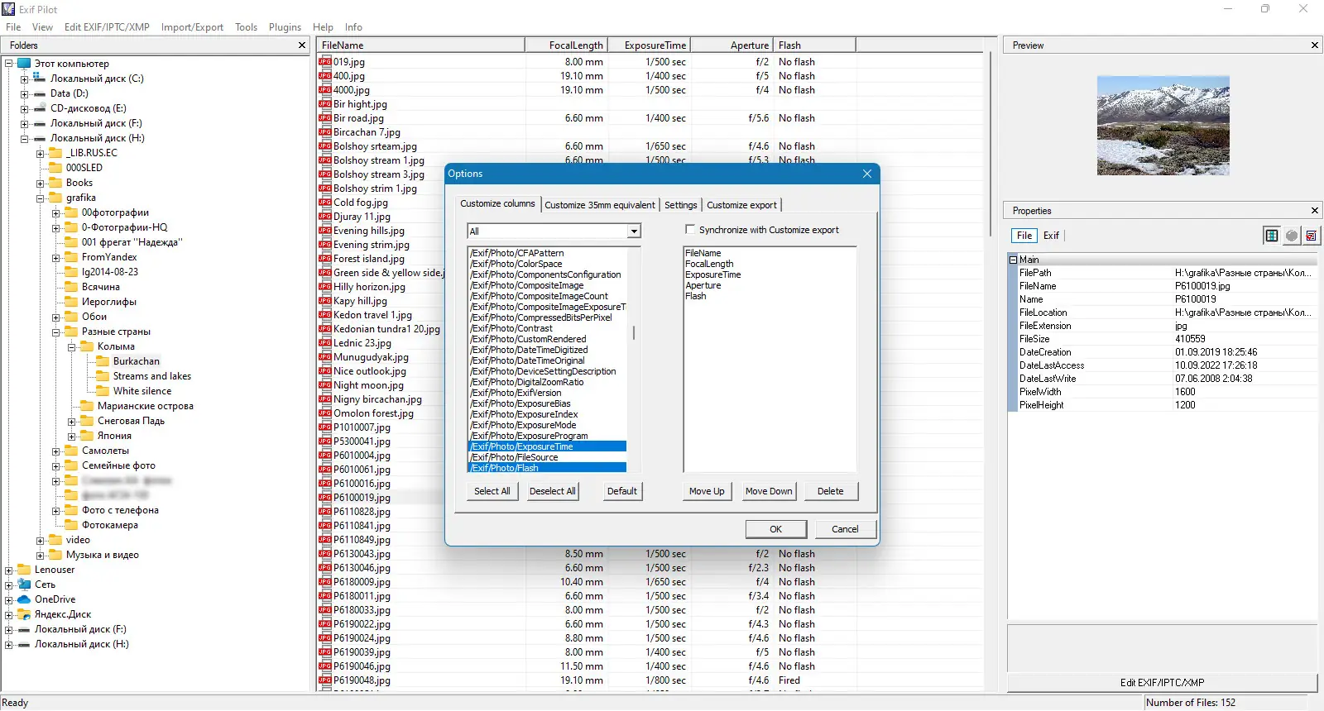This screenshot has height=711, width=1324.
Task: Click the JPG icon of Night moon.jpg
Action: tap(325, 385)
